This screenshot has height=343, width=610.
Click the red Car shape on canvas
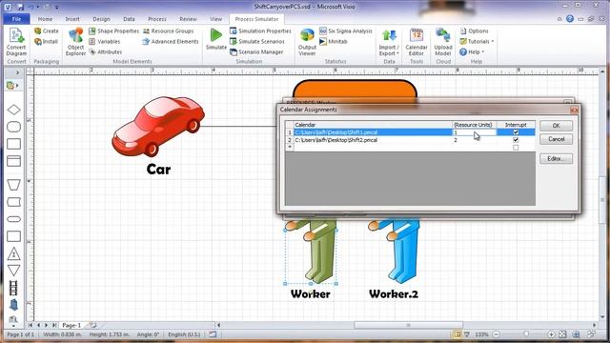pyautogui.click(x=158, y=126)
